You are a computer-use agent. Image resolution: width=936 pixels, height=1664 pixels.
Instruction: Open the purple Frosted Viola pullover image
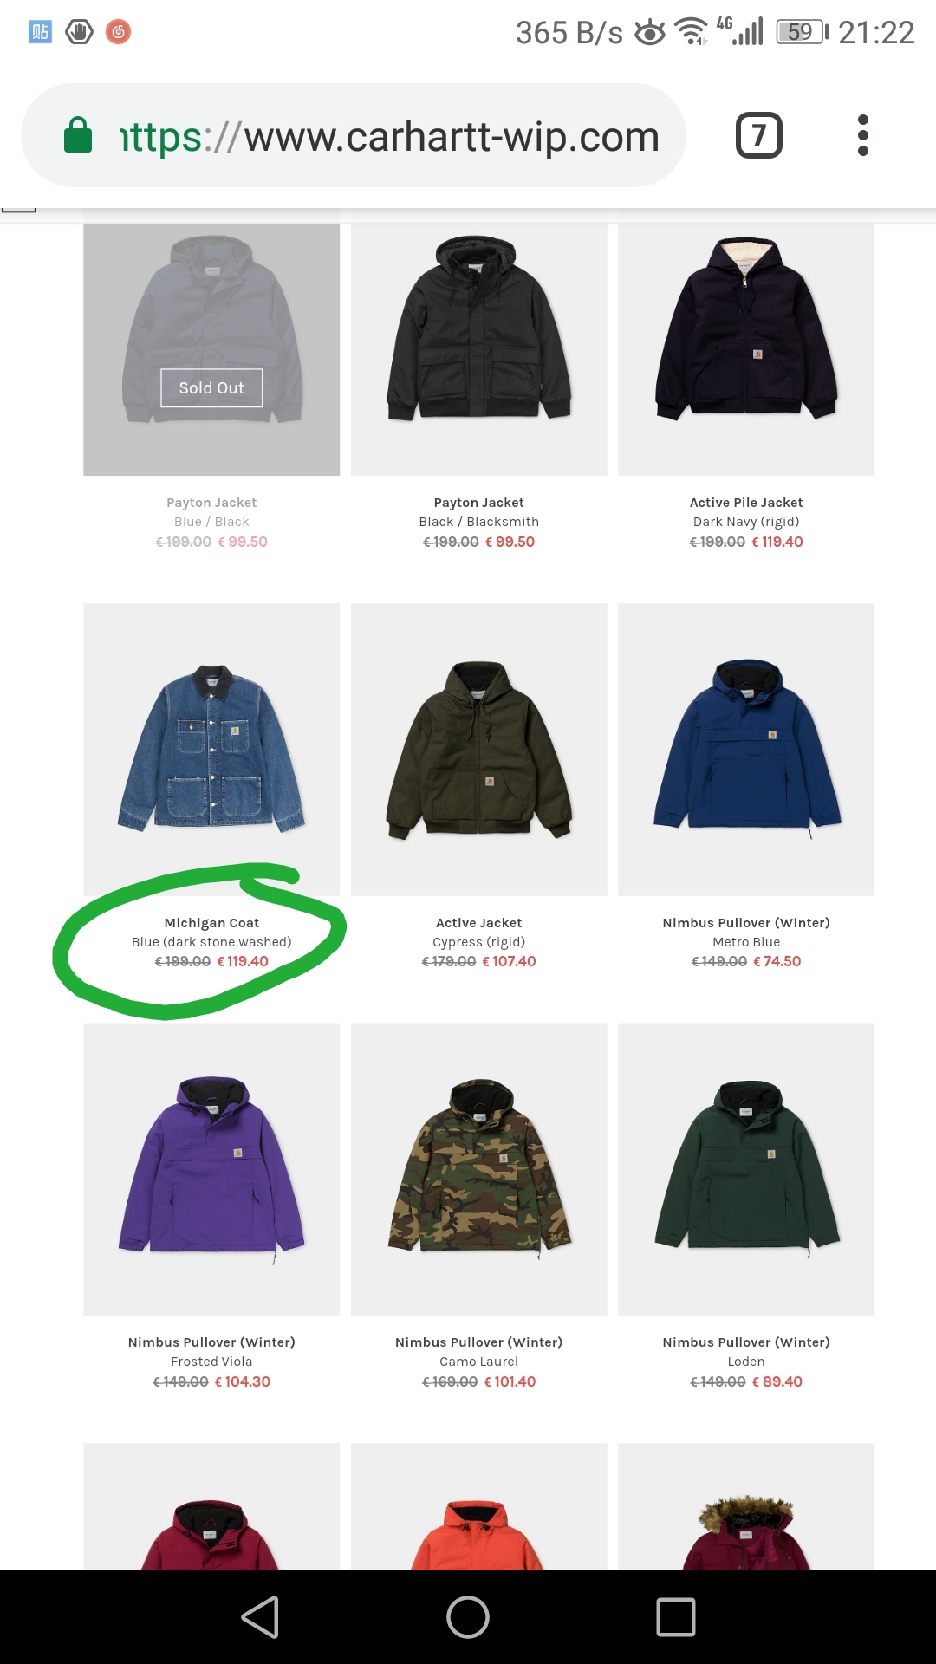[x=211, y=1169]
